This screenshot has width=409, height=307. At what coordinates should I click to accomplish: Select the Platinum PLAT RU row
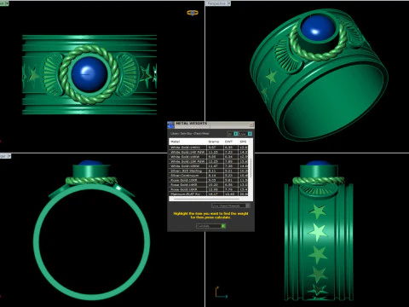209,194
